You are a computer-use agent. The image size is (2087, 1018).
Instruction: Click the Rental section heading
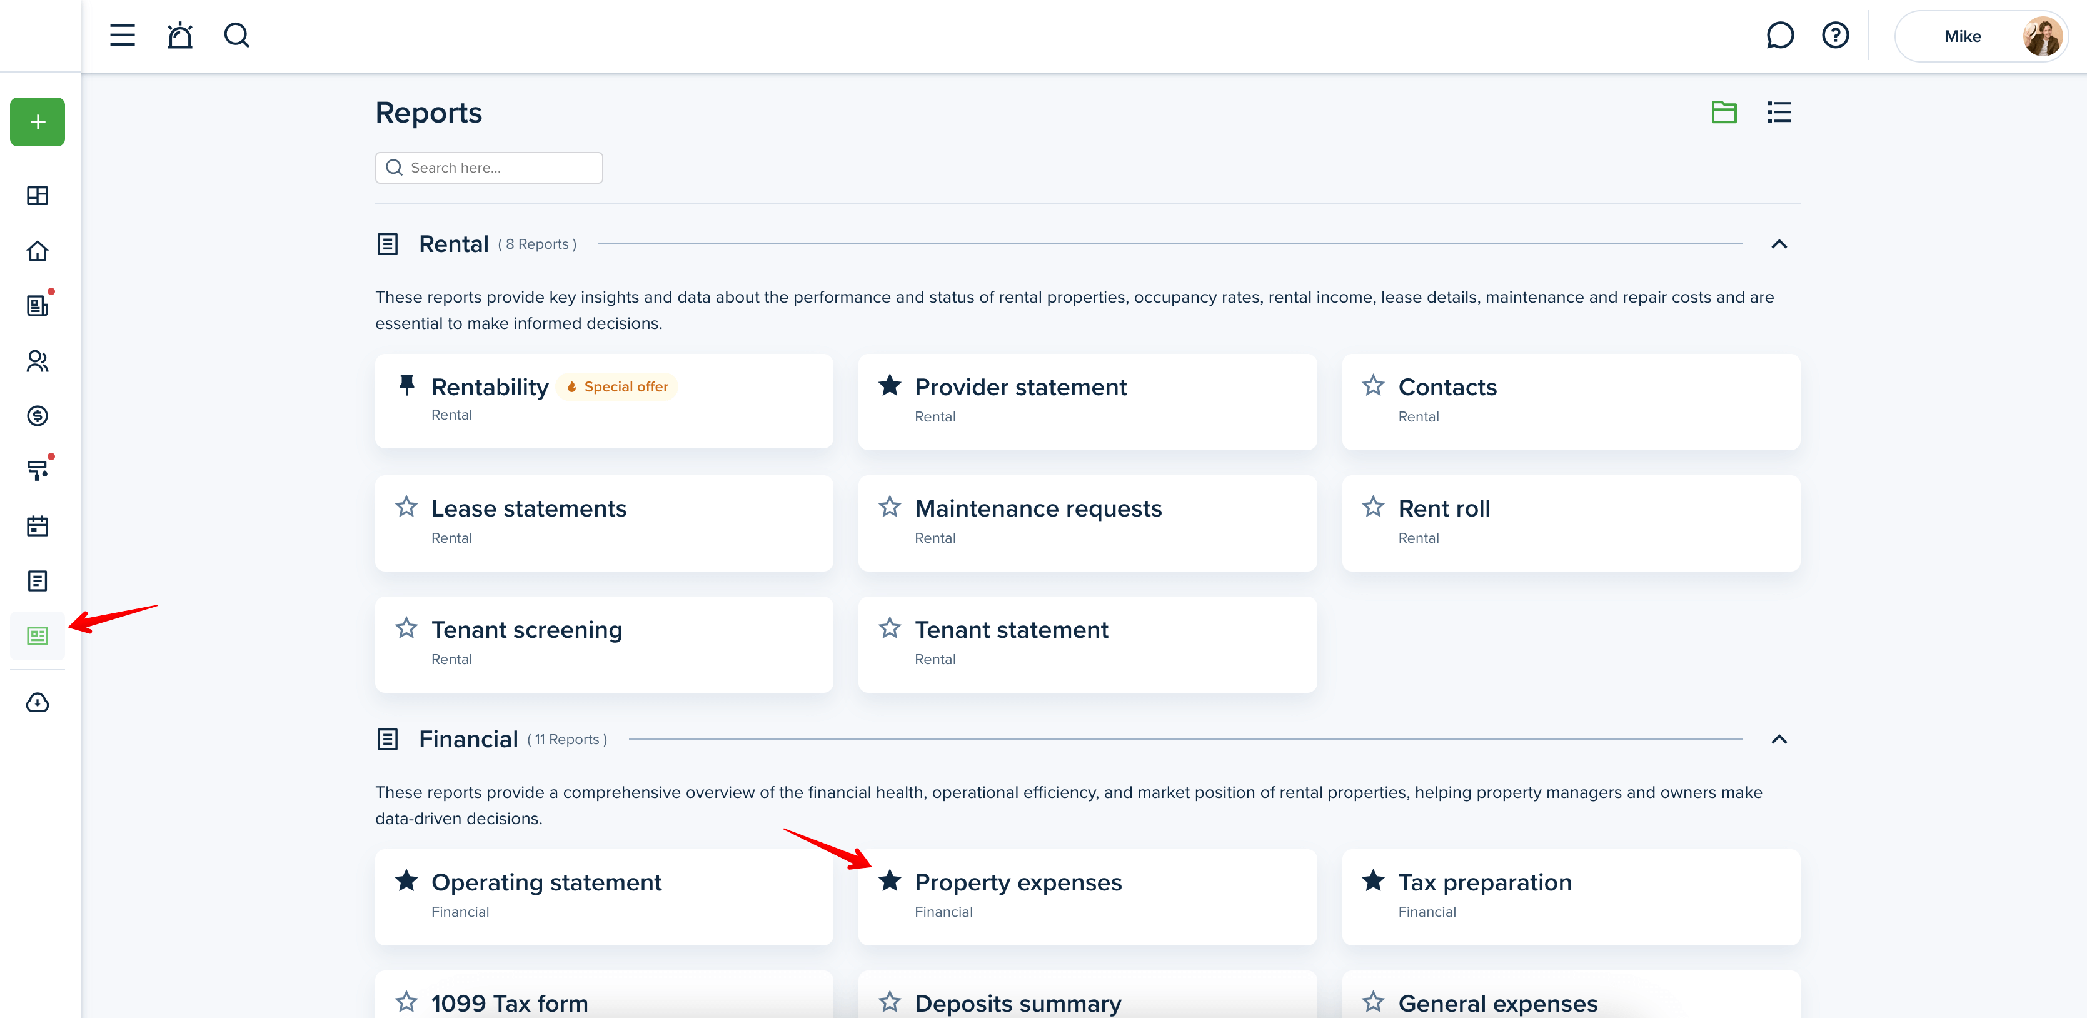click(x=453, y=244)
